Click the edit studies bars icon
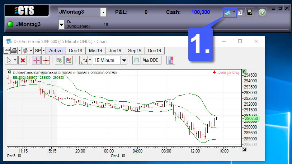 pyautogui.click(x=69, y=60)
